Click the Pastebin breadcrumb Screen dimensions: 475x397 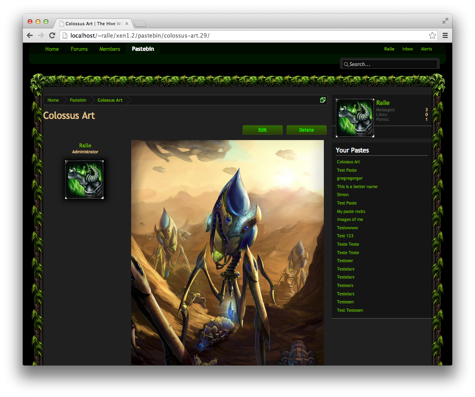78,100
